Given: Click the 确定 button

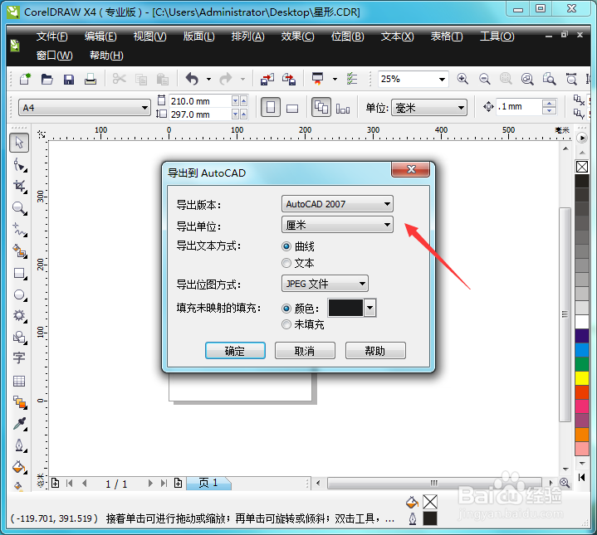Looking at the screenshot, I should point(235,350).
